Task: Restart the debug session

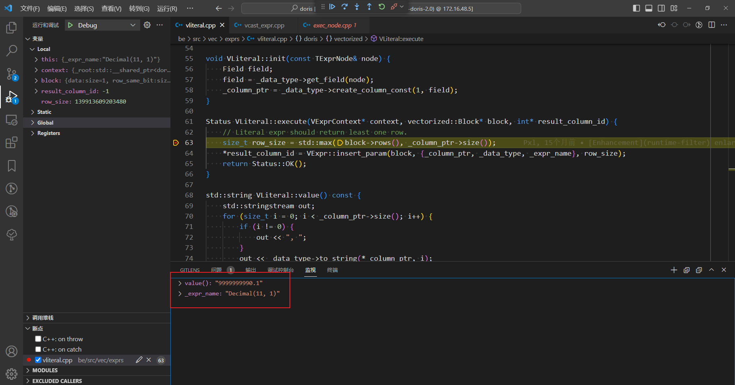Action: pyautogui.click(x=381, y=7)
